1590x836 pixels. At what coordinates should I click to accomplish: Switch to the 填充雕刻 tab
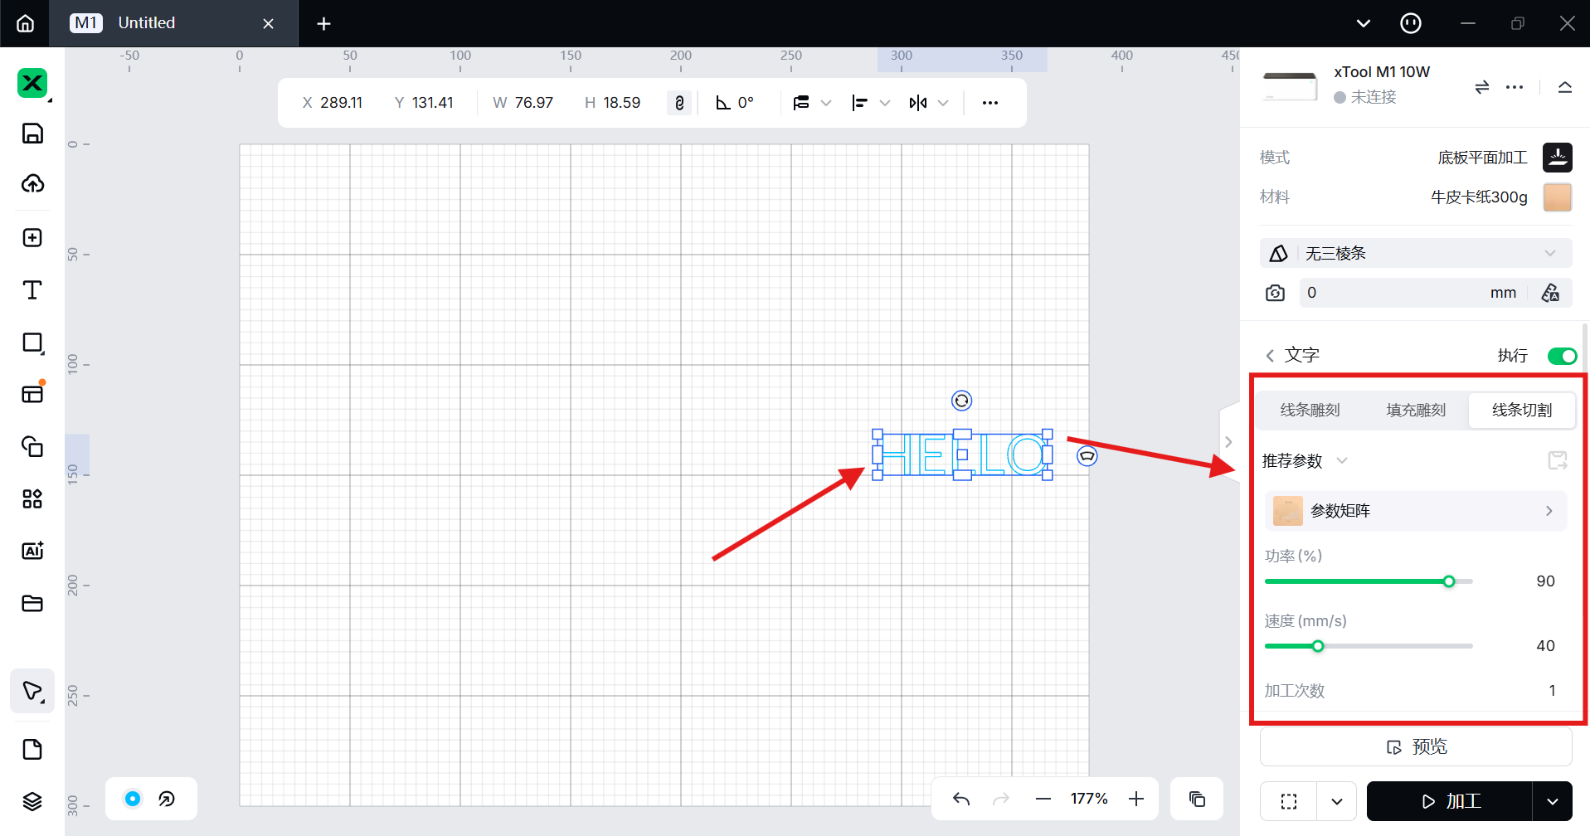(1416, 410)
